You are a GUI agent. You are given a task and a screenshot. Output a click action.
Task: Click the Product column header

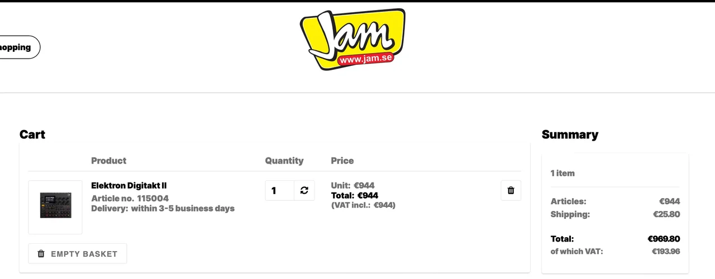(x=108, y=161)
